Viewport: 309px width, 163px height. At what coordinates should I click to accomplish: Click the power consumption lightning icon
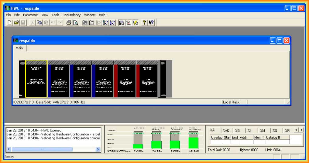coord(135,22)
